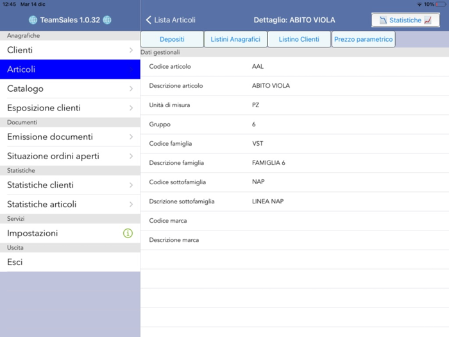The height and width of the screenshot is (337, 449).
Task: Click the TeamSales 1.0.32 title
Action: [70, 20]
